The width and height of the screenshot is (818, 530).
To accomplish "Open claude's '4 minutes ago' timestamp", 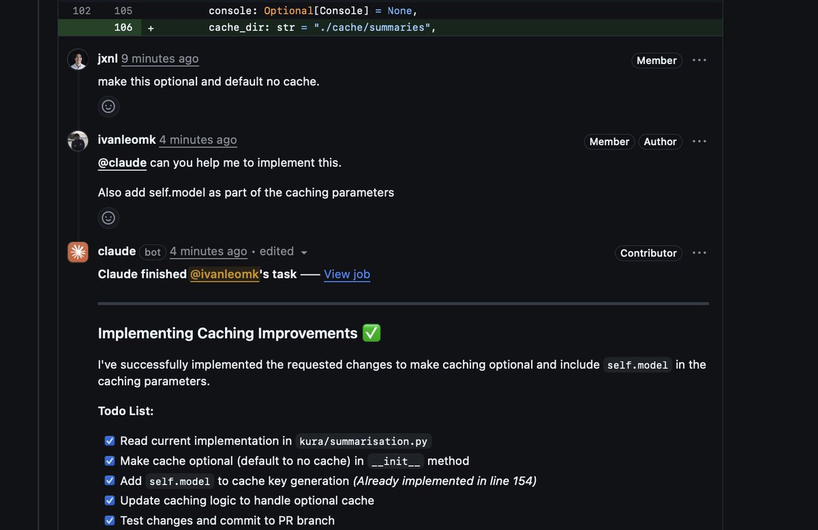I will coord(209,251).
